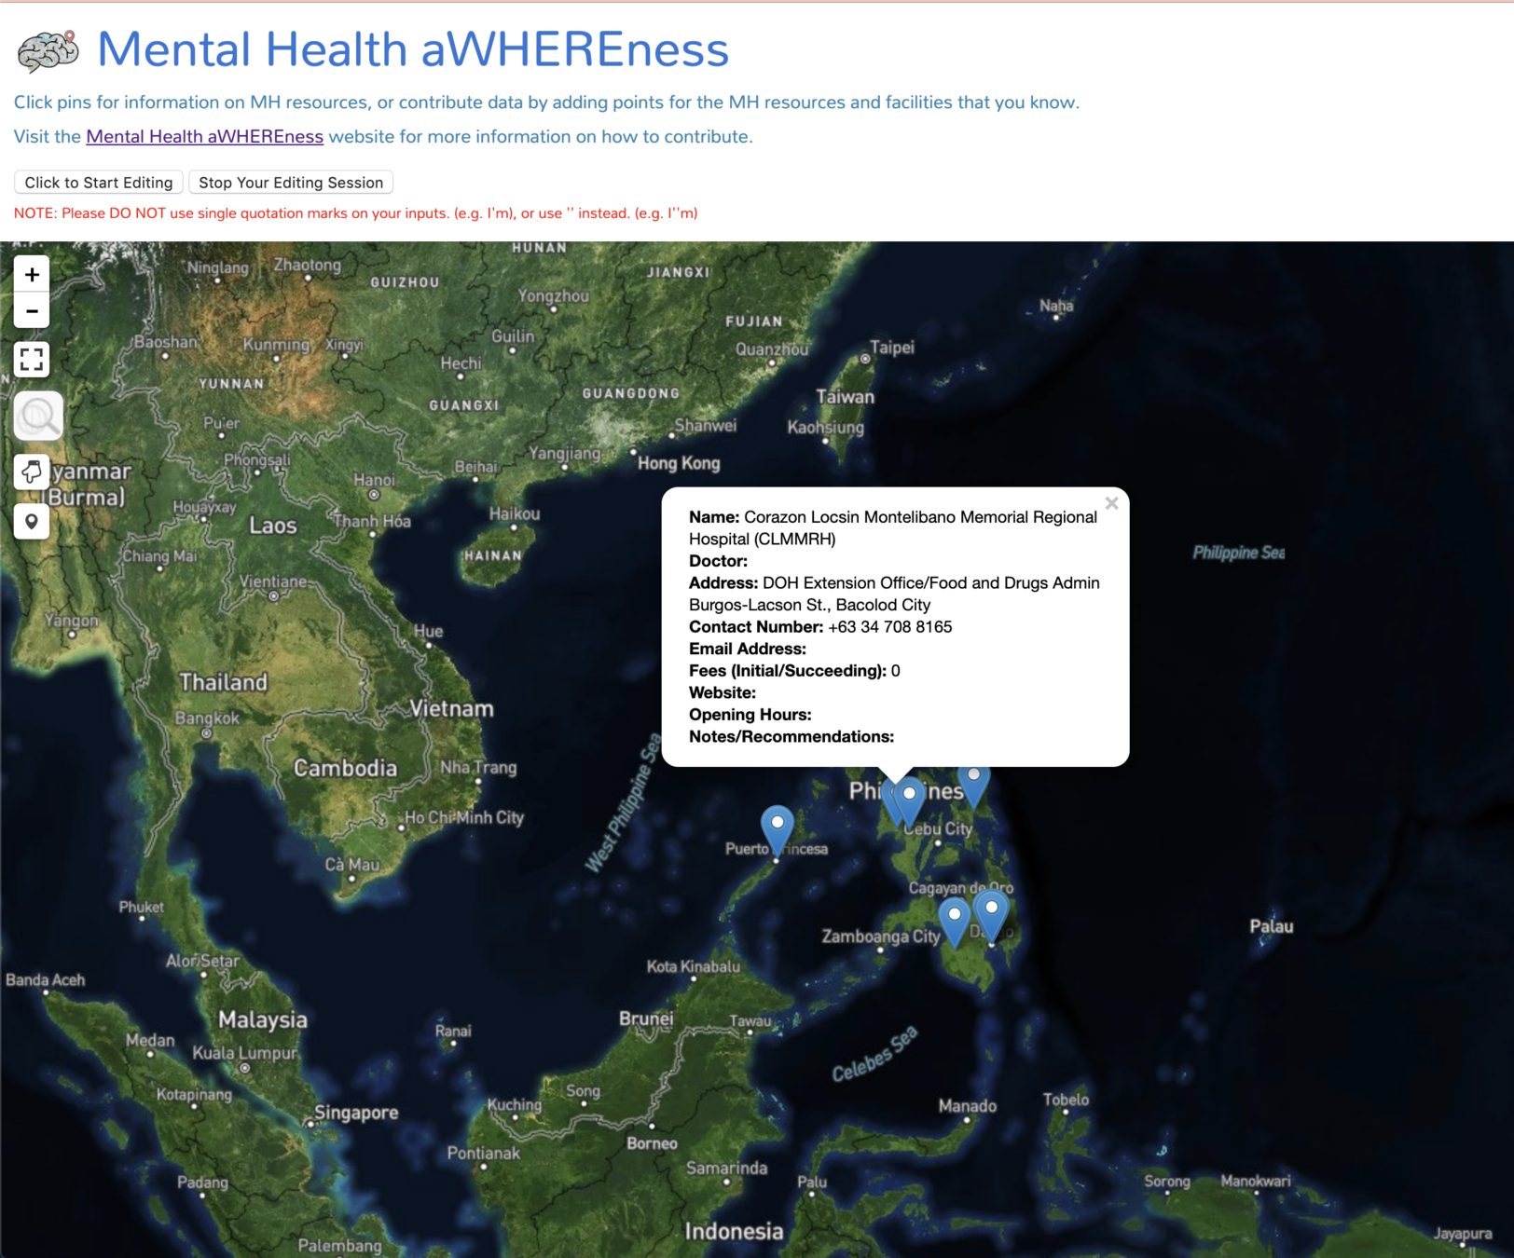This screenshot has width=1514, height=1258.
Task: Select the add marker pin tool
Action: 32,521
